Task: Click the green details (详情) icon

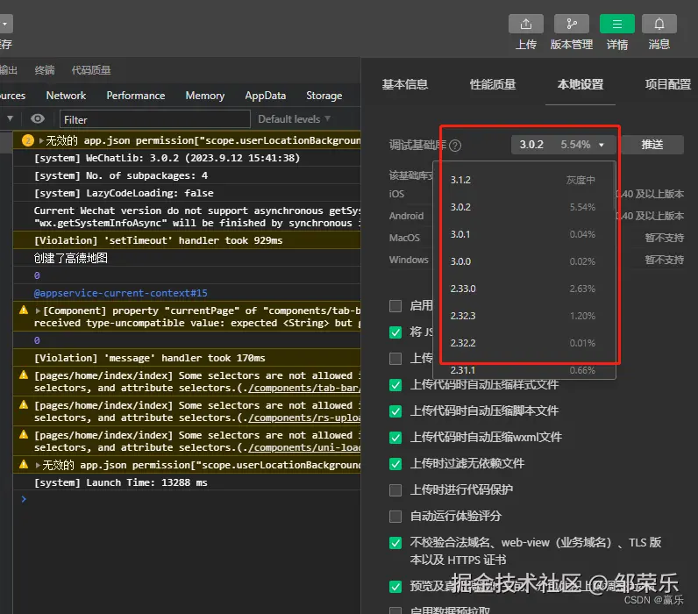Action: (617, 25)
